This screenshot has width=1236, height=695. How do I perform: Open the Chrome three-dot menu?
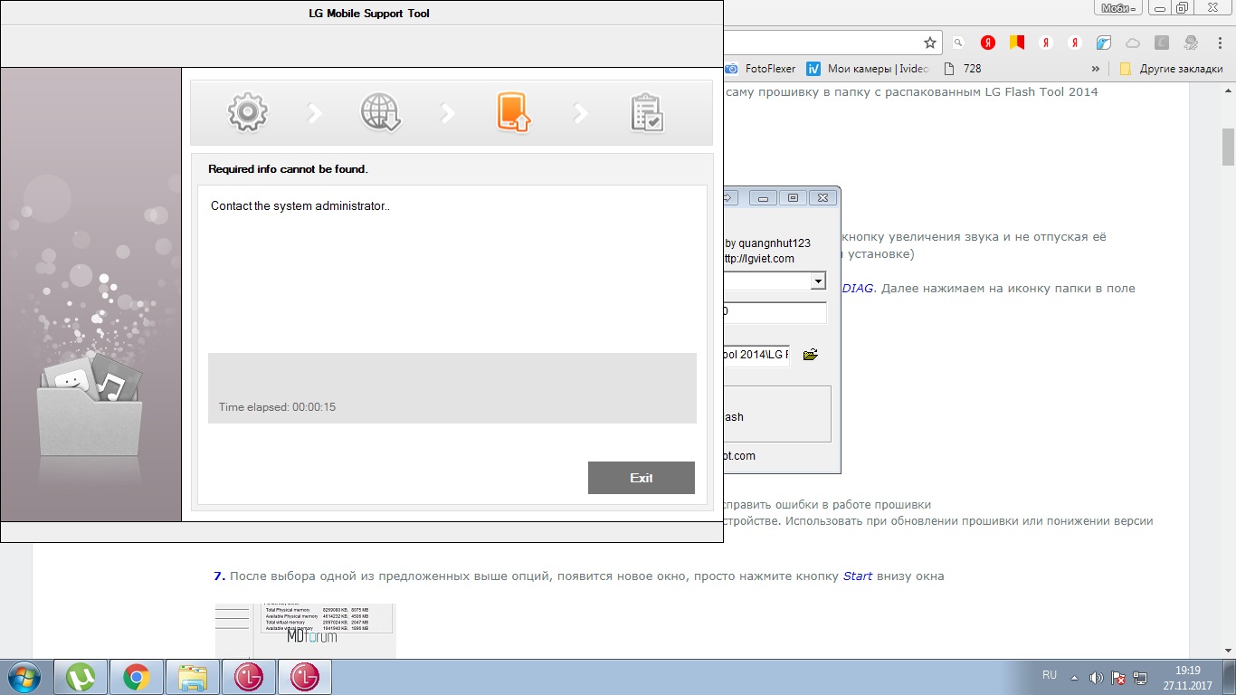(1220, 43)
